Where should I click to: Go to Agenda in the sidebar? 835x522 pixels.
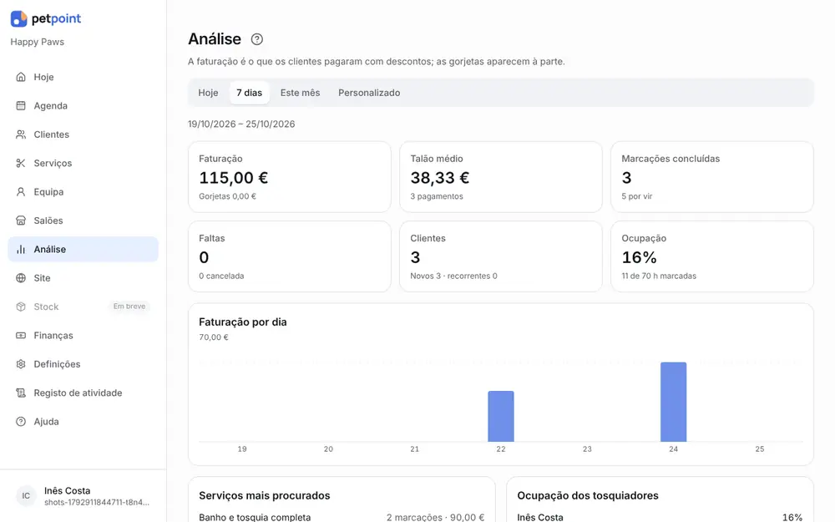point(83,106)
